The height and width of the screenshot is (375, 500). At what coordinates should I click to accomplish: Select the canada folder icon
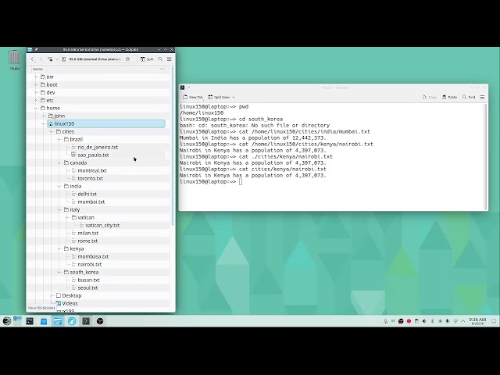tap(66, 163)
